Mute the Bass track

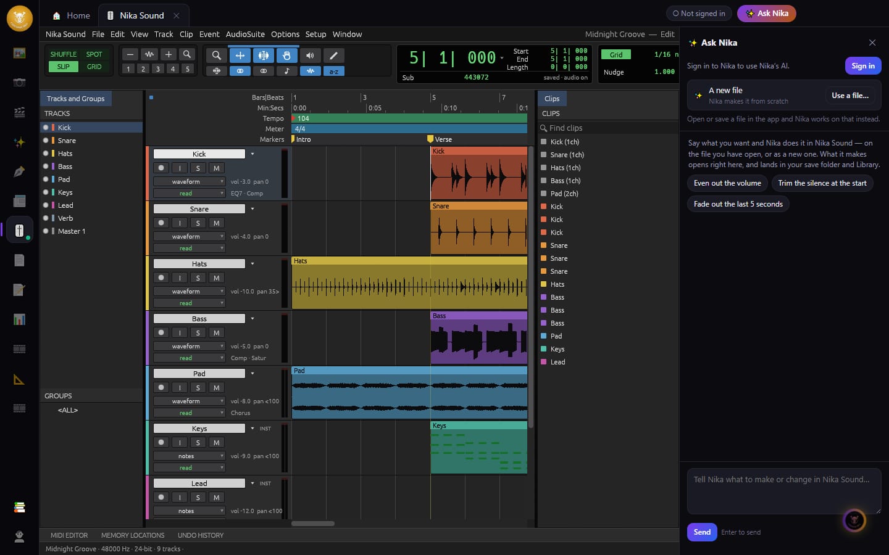pos(216,332)
